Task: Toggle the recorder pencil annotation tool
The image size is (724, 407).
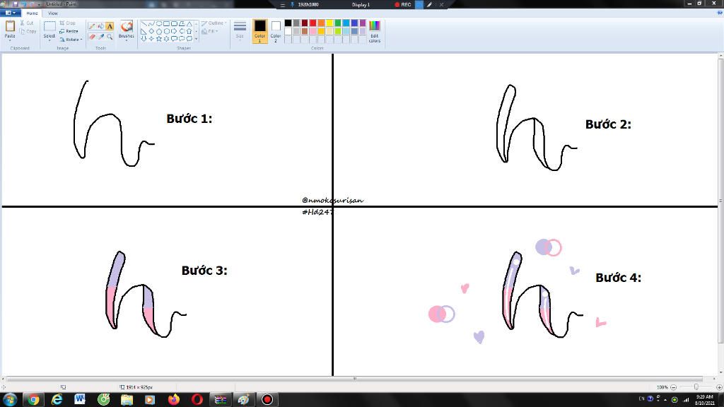Action: coord(430,5)
